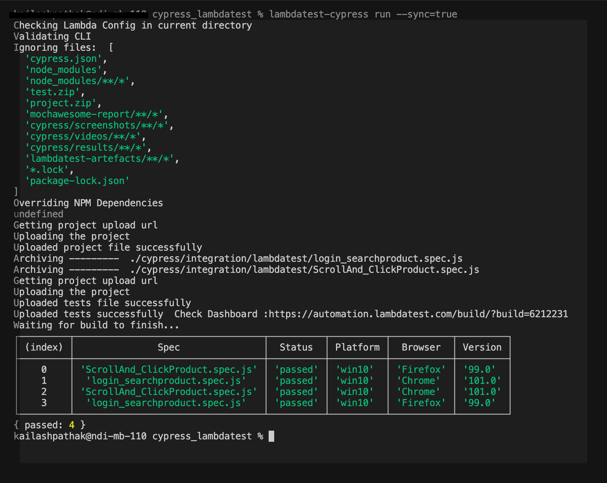The height and width of the screenshot is (483, 607).
Task: Click the lambdatest-cypress run --sync=true command
Action: click(x=363, y=14)
